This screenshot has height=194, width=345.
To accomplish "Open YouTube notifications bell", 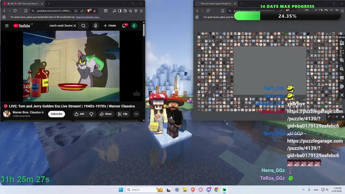I will [x=124, y=26].
